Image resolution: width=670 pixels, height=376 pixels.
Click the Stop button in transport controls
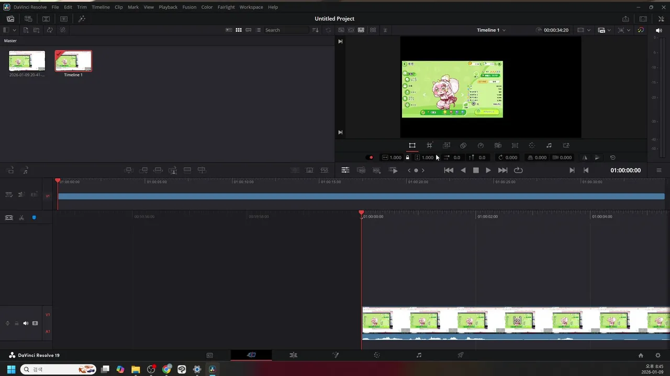tap(476, 170)
